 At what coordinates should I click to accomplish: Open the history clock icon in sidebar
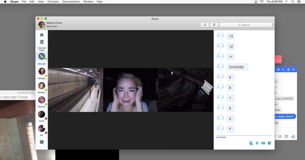point(42,142)
